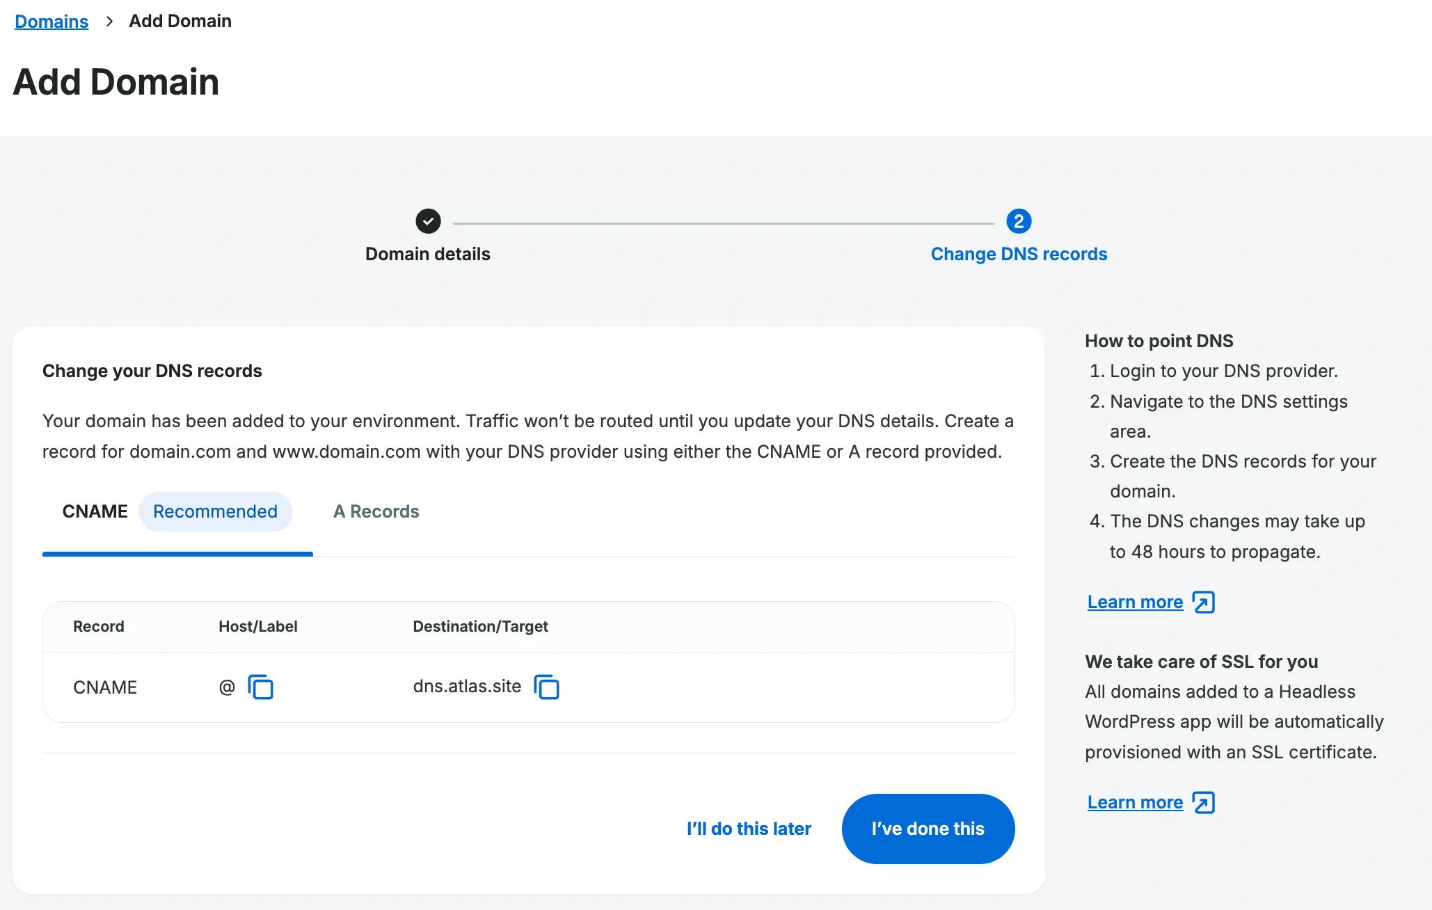The height and width of the screenshot is (910, 1432).
Task: Switch to the A Records tab
Action: pyautogui.click(x=376, y=511)
